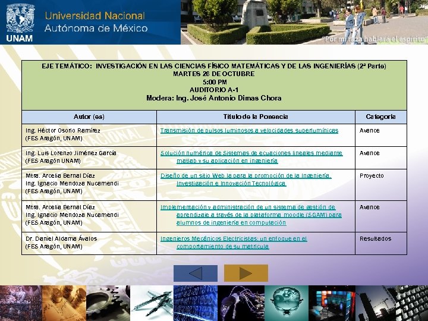Click Universidad Nacional Autónoma de México title

coord(96,22)
